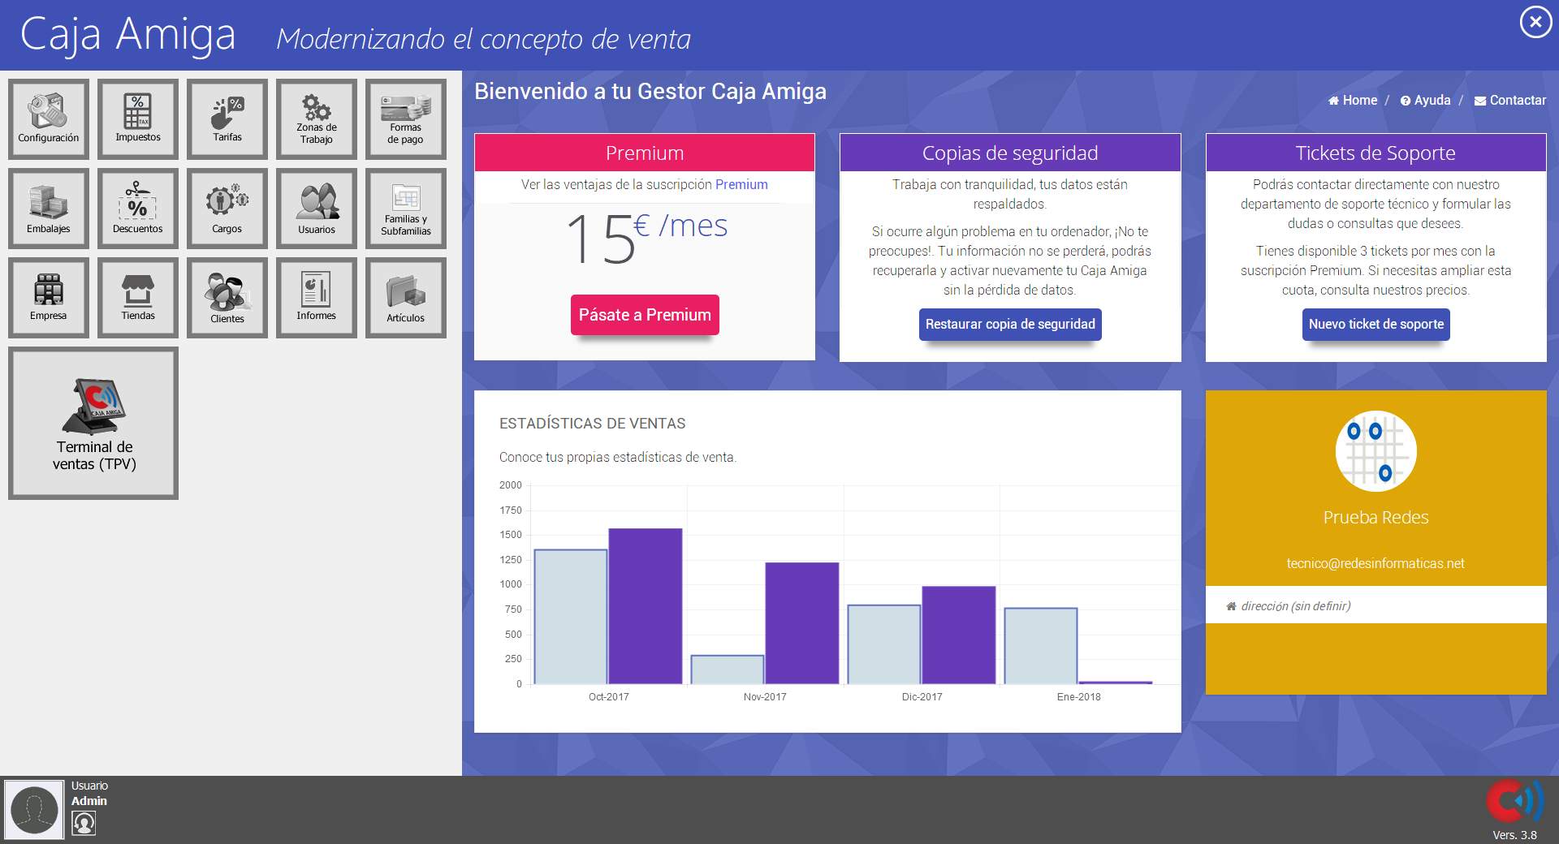Open Formas de pago
This screenshot has width=1559, height=844.
pyautogui.click(x=405, y=118)
